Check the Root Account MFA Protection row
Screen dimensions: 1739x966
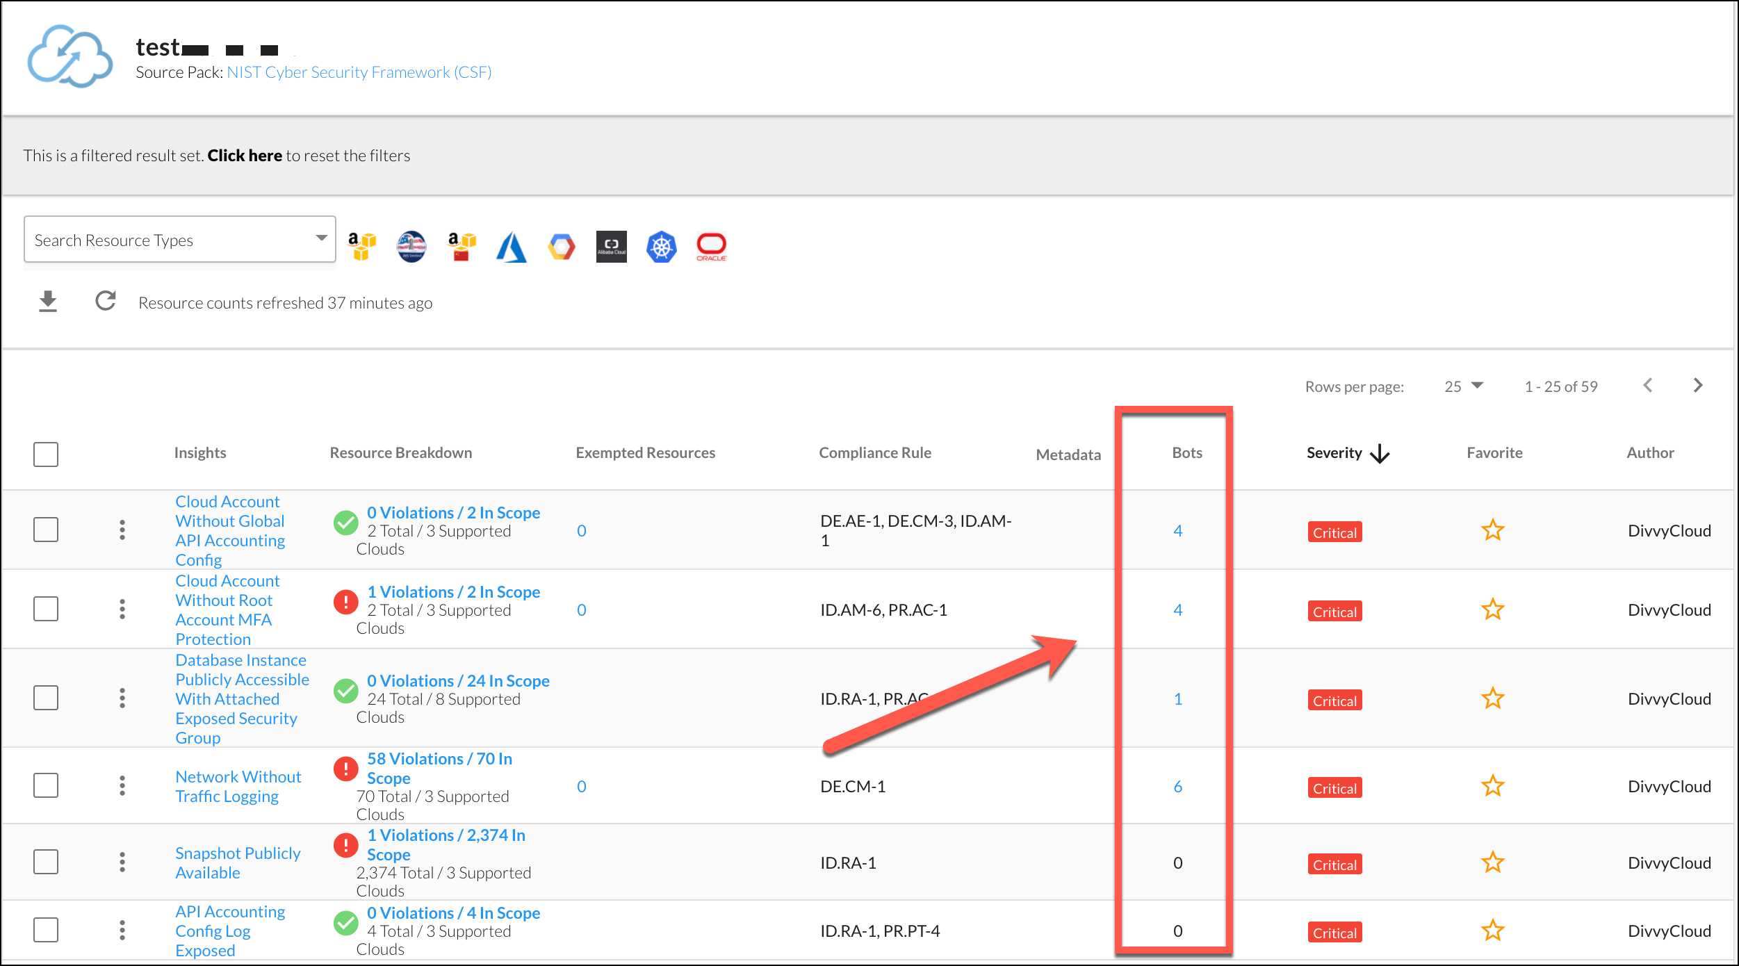point(46,609)
